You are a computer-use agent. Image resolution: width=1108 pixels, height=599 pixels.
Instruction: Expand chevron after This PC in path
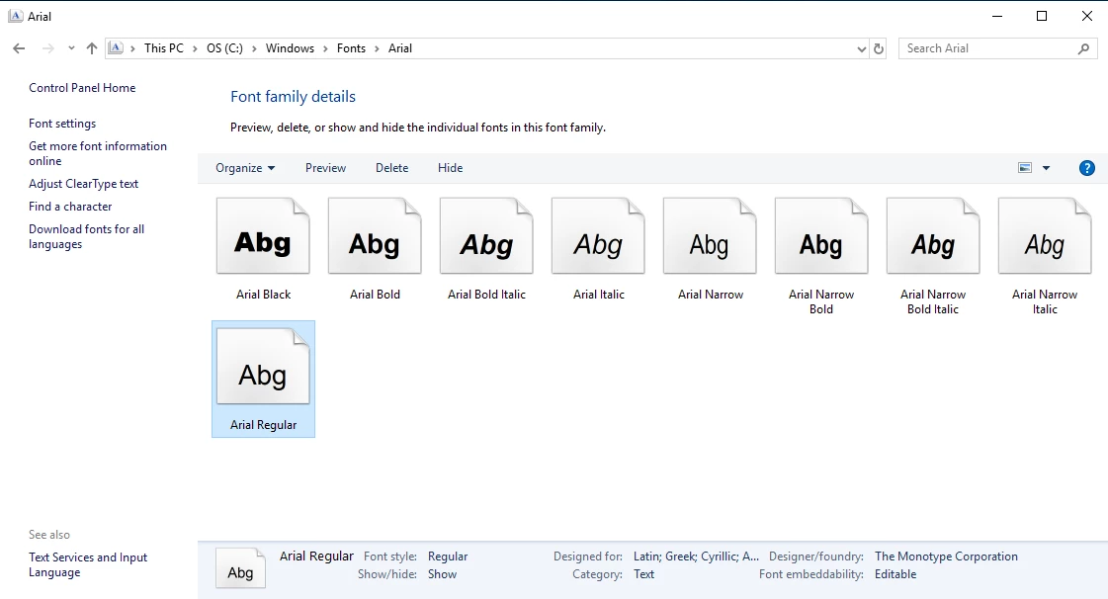point(195,48)
